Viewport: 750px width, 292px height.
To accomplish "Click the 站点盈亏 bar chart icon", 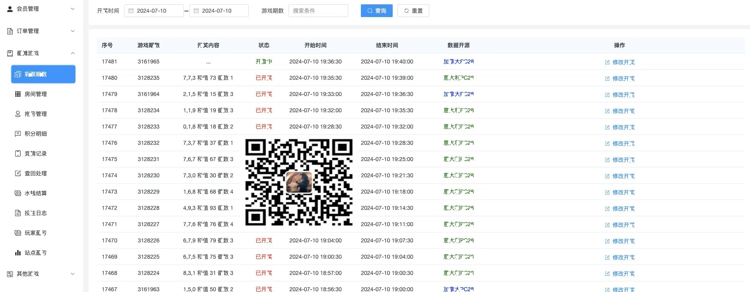I will (18, 253).
